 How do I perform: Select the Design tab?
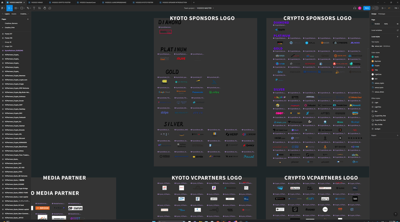373,14
